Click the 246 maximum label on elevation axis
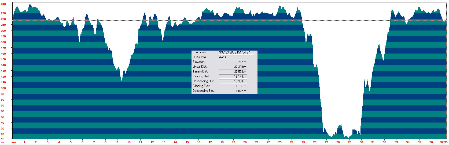 (x=3, y=4)
